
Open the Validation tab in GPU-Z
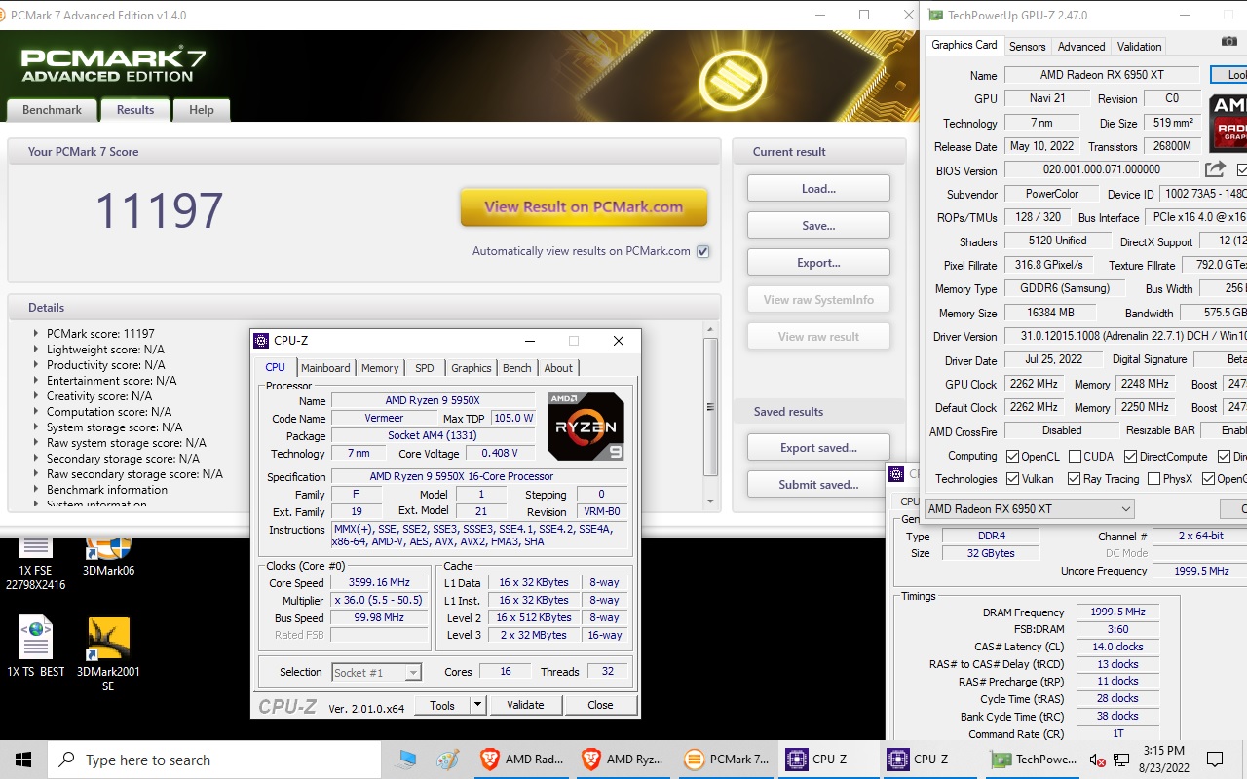tap(1139, 47)
